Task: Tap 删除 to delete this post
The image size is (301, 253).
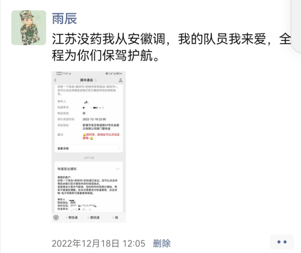Action: coord(161,243)
